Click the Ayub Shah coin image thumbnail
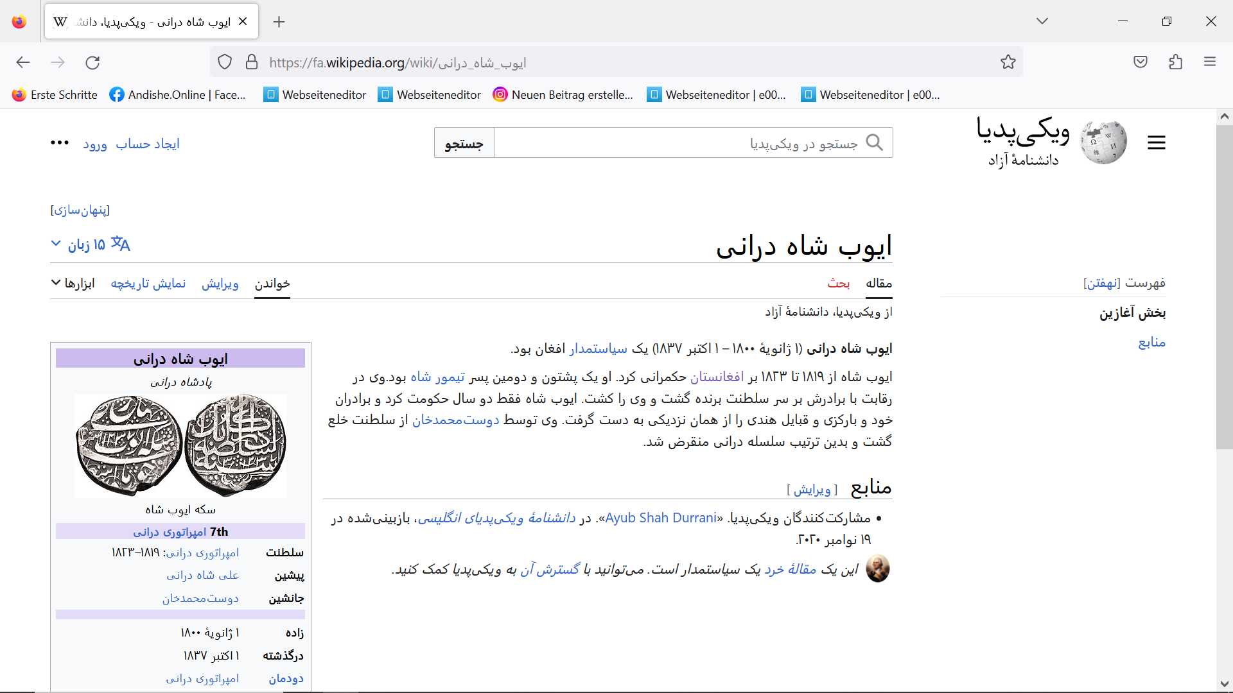 [x=180, y=445]
